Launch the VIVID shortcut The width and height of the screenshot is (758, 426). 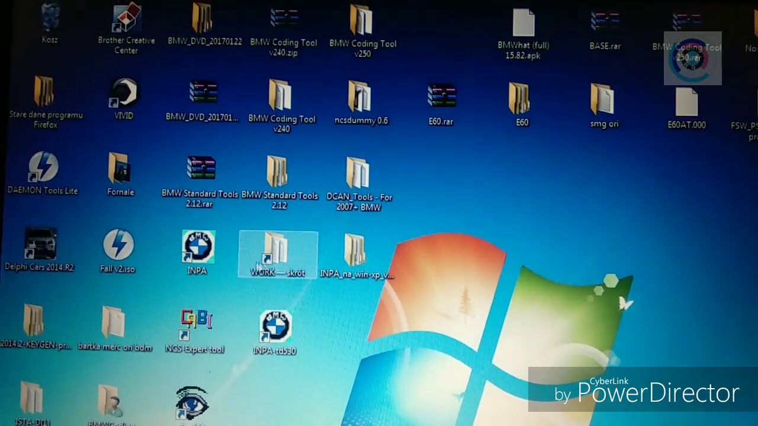(124, 99)
